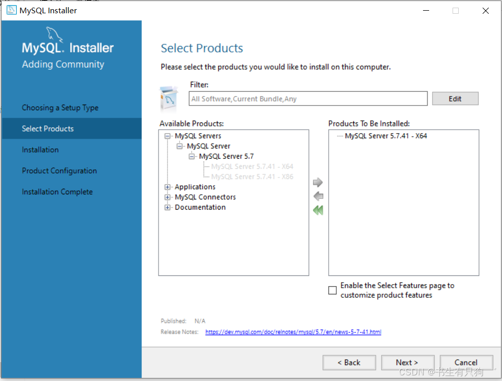Select the Documentation label in tree
The image size is (502, 381).
click(200, 207)
